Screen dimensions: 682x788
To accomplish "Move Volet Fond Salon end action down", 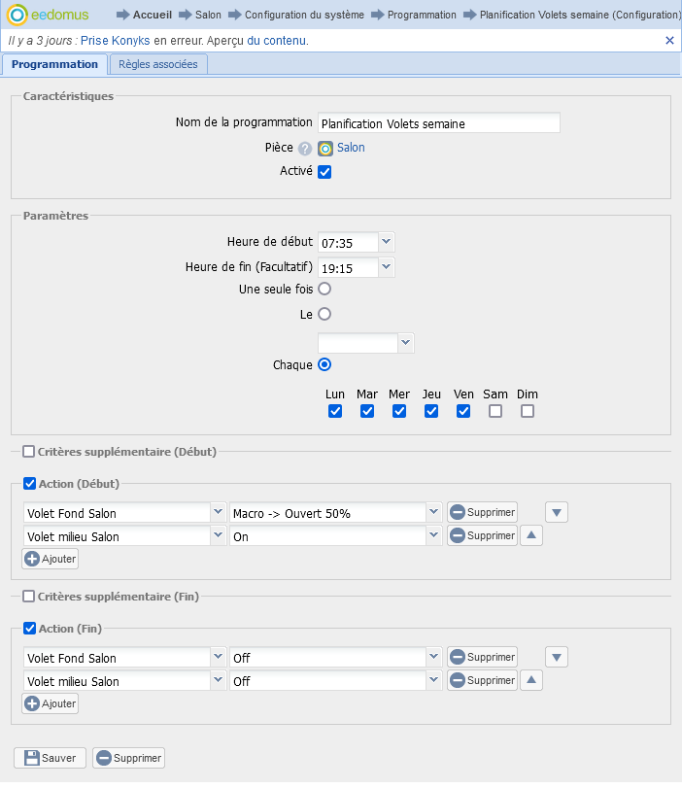I will (x=556, y=658).
